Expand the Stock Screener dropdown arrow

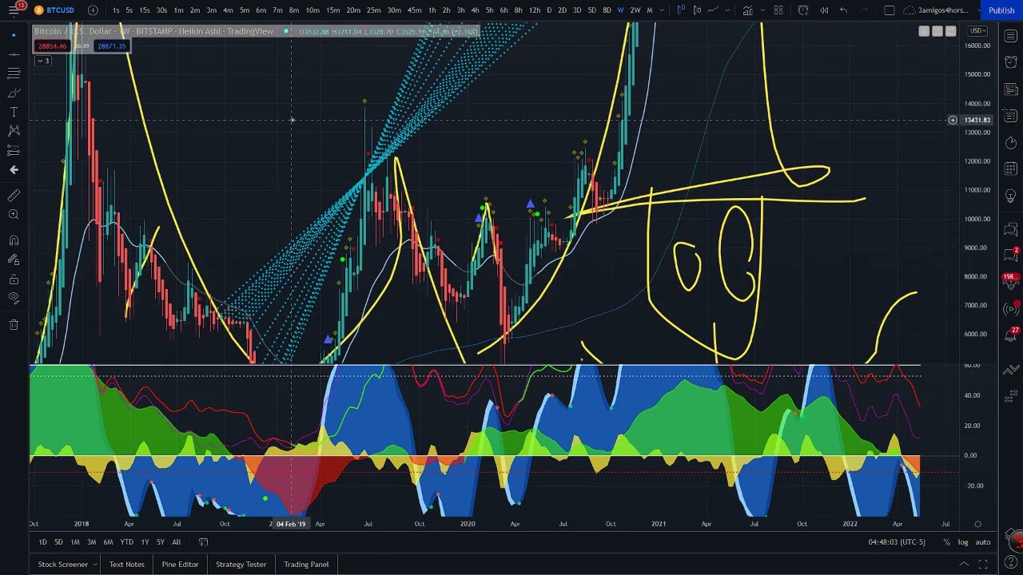[x=95, y=565]
